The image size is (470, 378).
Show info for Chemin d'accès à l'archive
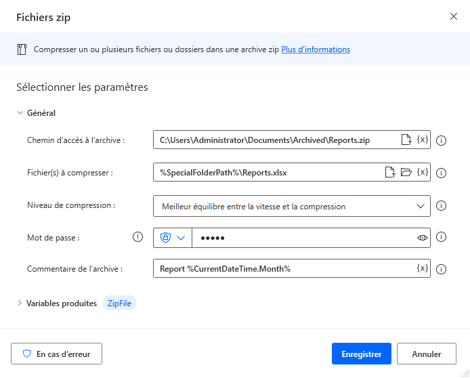pyautogui.click(x=441, y=140)
